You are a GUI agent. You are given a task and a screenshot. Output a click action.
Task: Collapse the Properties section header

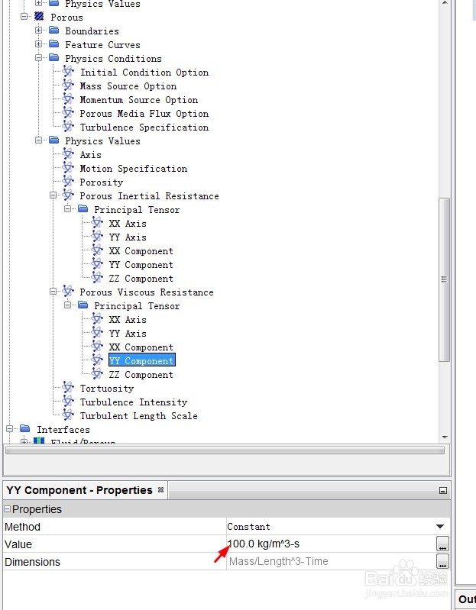[8, 509]
